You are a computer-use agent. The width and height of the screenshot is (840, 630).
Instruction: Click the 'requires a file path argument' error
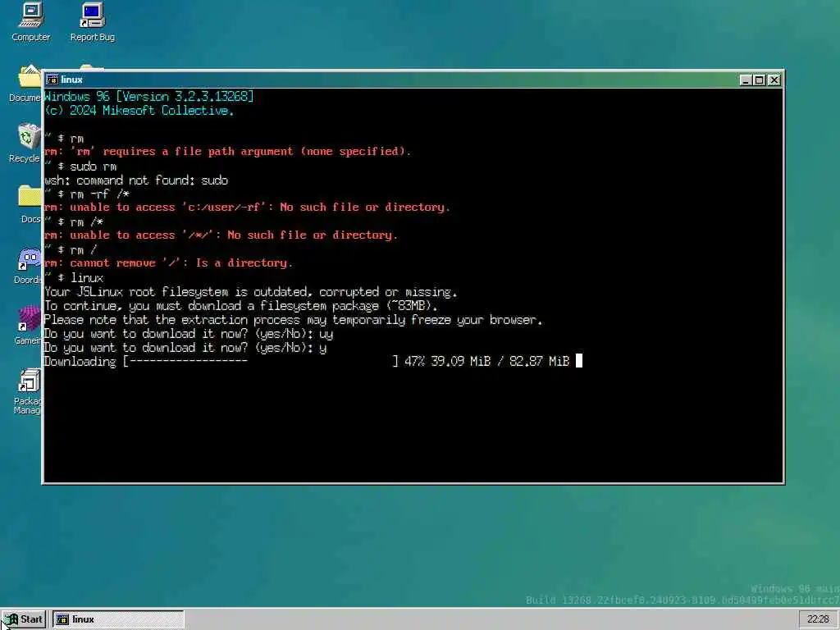coord(228,152)
